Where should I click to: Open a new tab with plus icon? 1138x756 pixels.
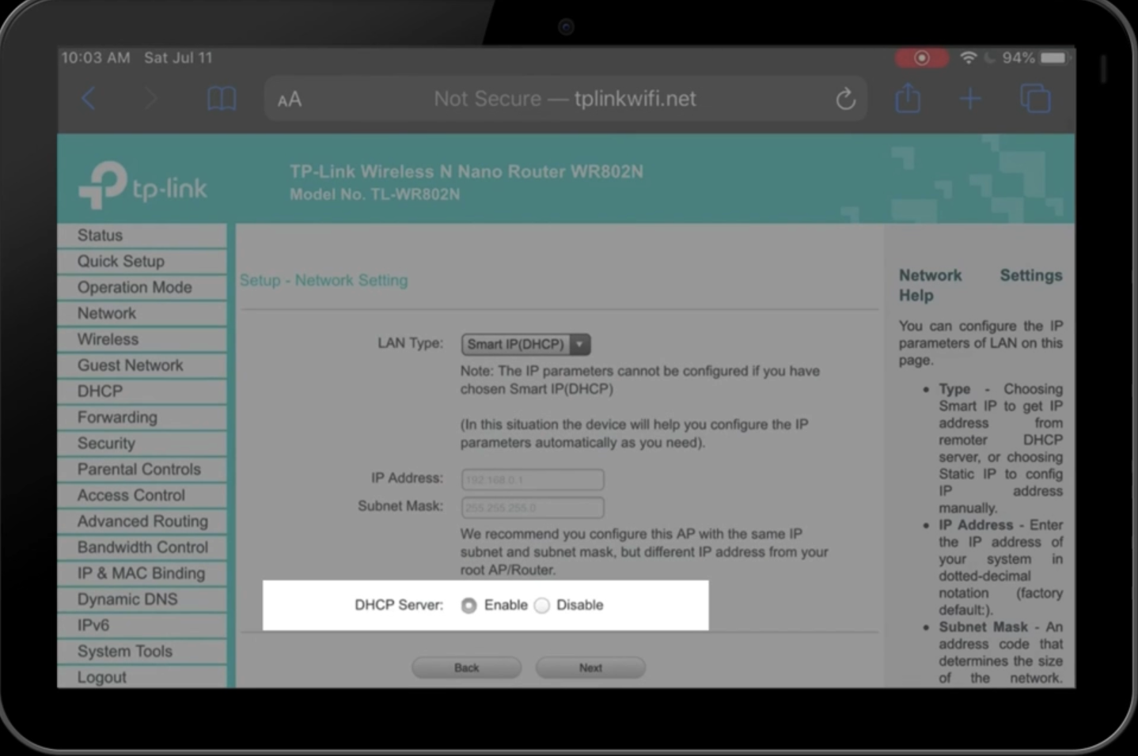970,99
